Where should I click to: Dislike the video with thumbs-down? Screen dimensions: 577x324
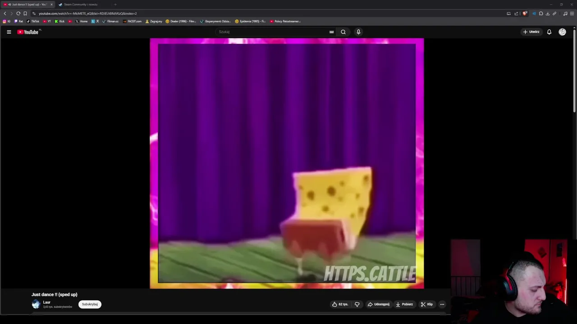(x=357, y=305)
